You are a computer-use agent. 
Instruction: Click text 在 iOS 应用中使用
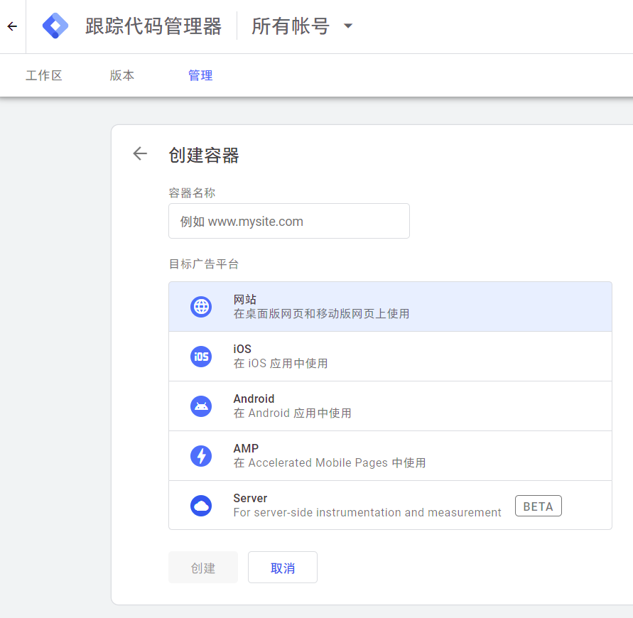pos(281,363)
